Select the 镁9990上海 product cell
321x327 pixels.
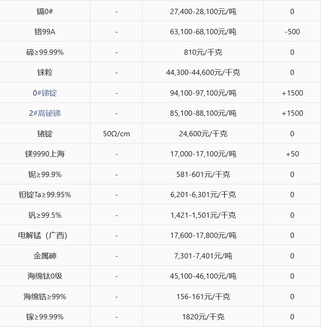pos(45,154)
